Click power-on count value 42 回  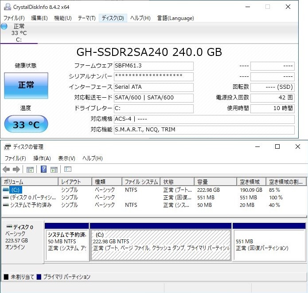[x=273, y=98]
